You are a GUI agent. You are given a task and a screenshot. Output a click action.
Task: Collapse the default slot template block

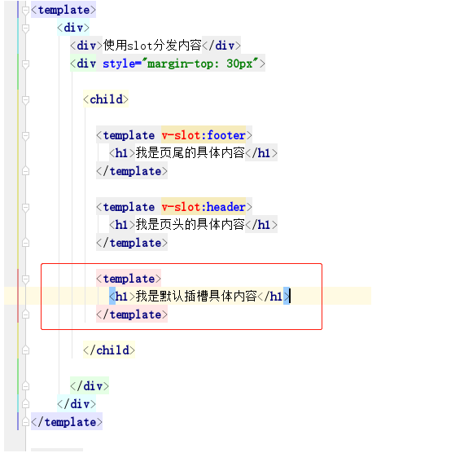pos(25,279)
